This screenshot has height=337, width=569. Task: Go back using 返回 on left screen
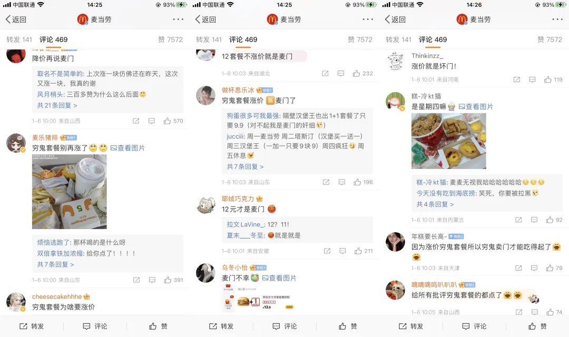(16, 19)
